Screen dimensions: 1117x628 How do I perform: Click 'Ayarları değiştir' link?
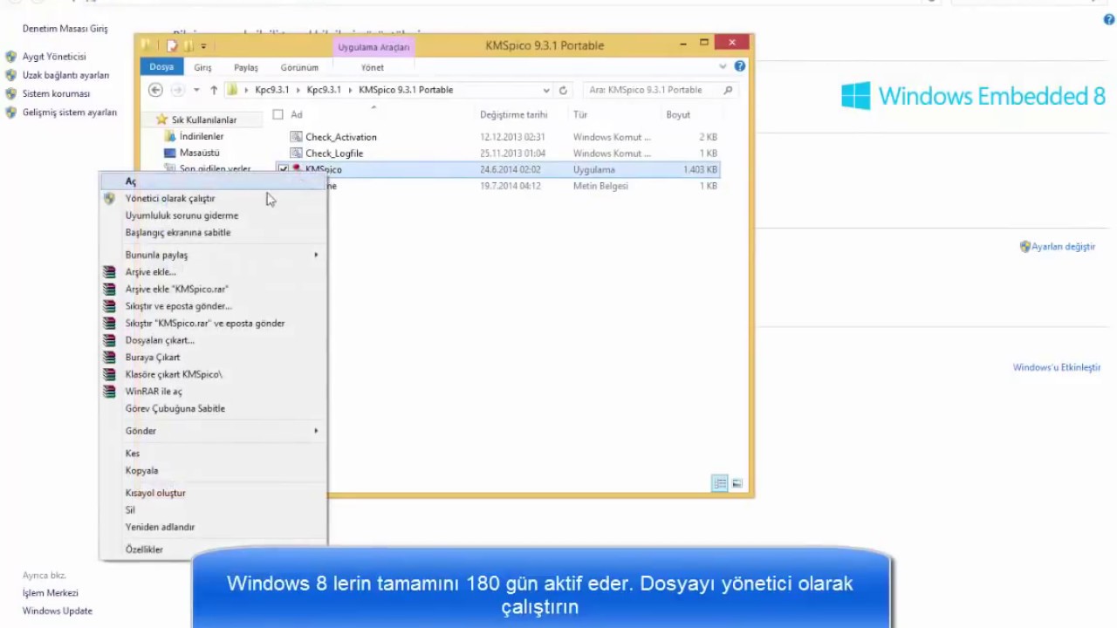tap(1063, 247)
